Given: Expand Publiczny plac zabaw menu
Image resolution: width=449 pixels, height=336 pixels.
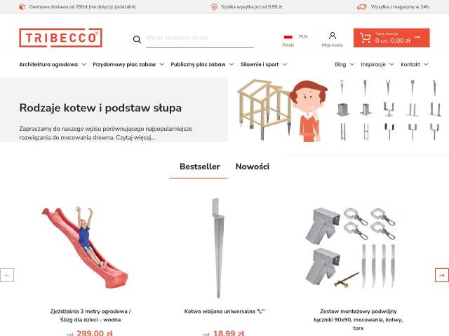Looking at the screenshot, I should tap(202, 64).
